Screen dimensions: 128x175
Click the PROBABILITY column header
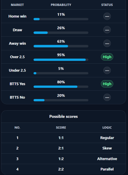(x=61, y=5)
